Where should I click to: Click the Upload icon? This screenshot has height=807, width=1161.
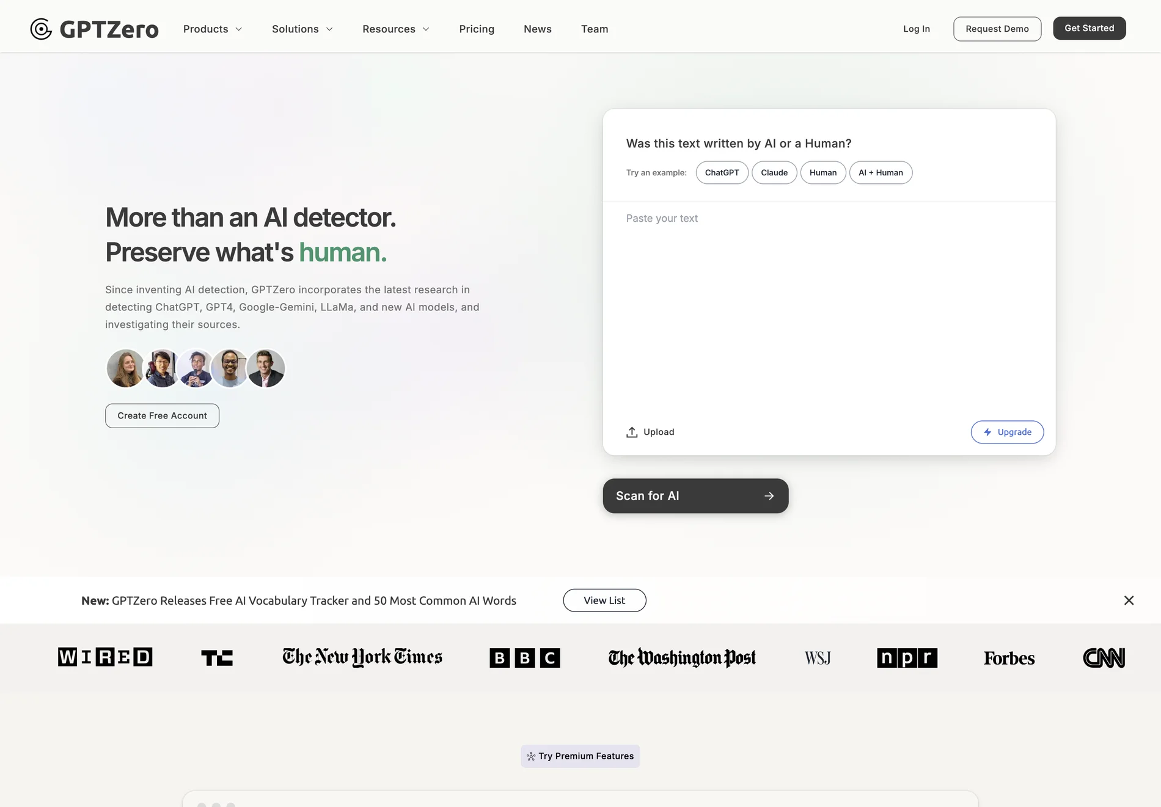click(632, 432)
